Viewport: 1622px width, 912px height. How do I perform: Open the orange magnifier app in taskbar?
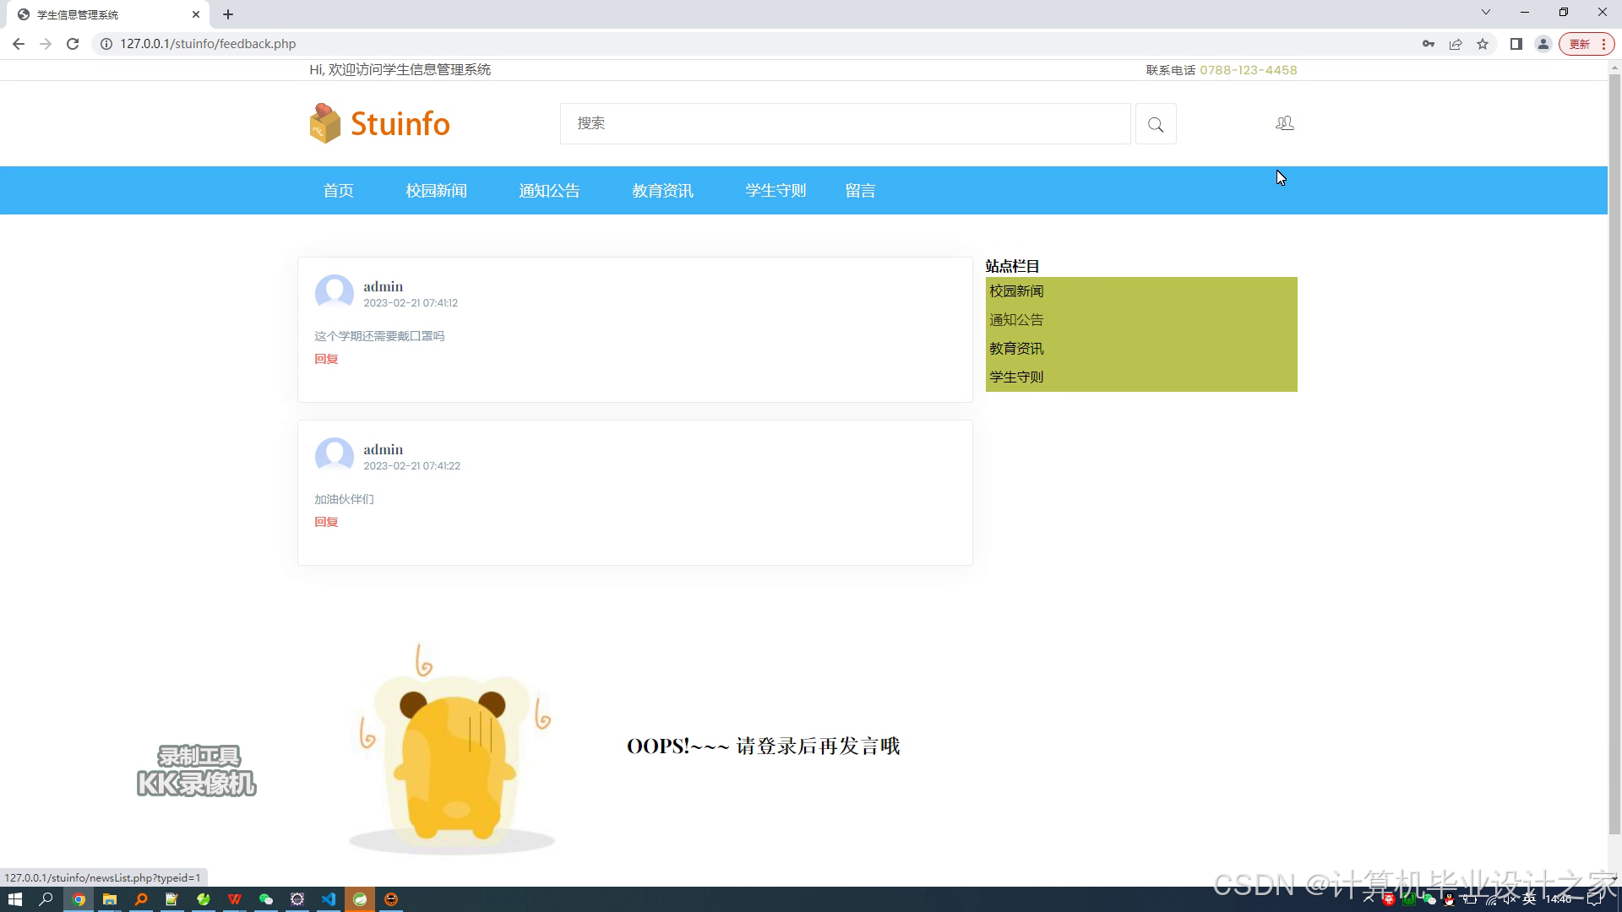[141, 899]
